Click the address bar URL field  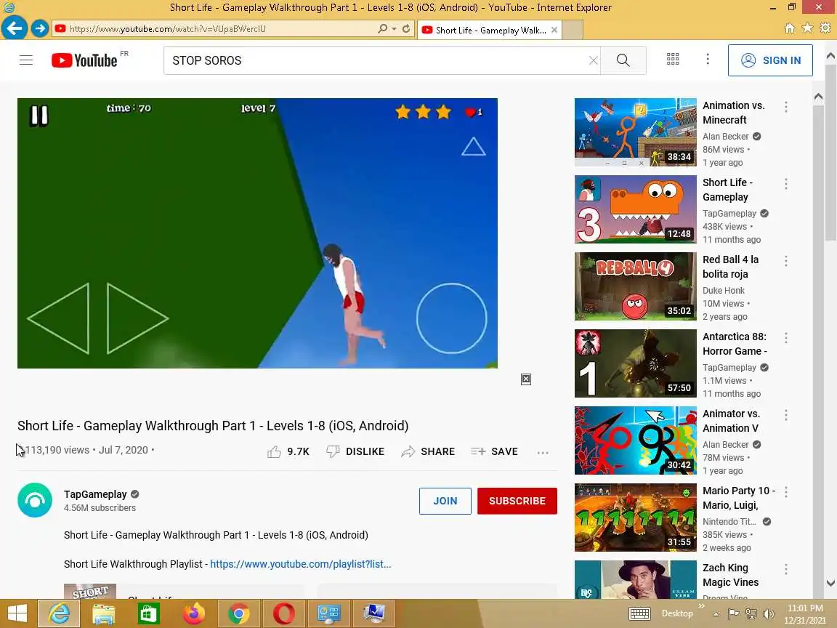point(214,29)
